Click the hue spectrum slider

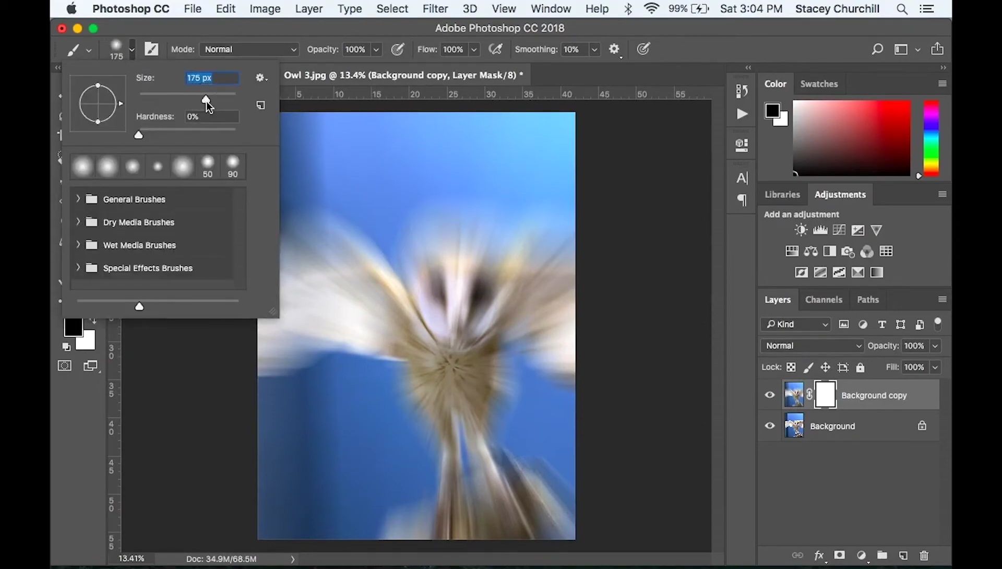tap(931, 138)
